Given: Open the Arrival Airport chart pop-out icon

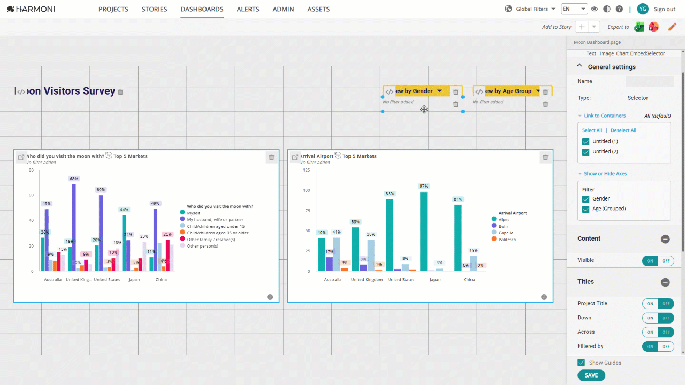Looking at the screenshot, I should pyautogui.click(x=295, y=157).
